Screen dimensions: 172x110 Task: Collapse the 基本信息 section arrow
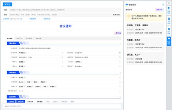point(121,43)
